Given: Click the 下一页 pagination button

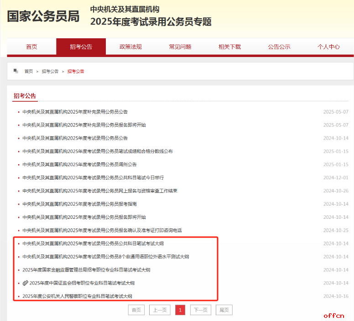Looking at the screenshot, I should [201, 310].
